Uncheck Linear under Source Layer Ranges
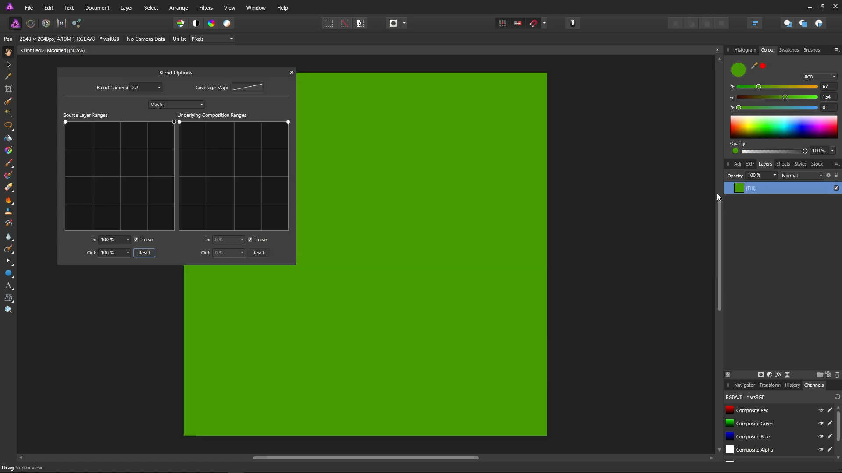 coord(136,240)
